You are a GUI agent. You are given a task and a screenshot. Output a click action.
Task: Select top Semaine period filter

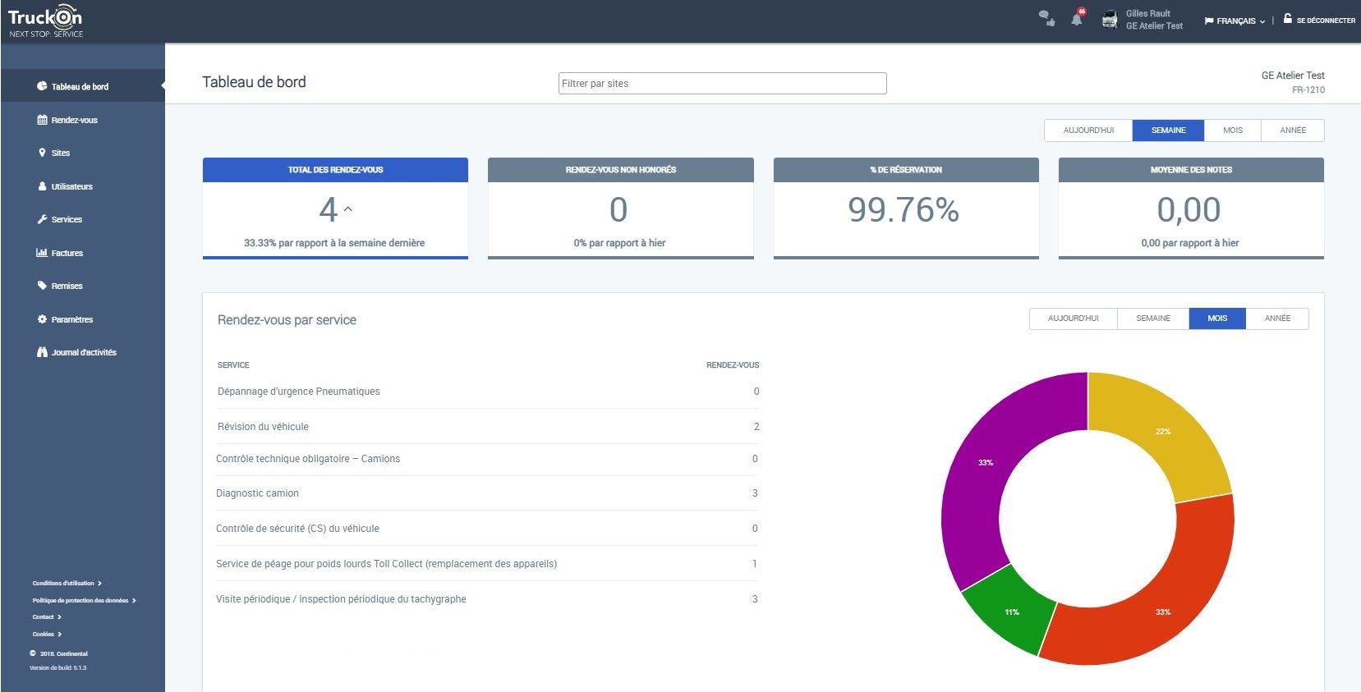[1169, 131]
